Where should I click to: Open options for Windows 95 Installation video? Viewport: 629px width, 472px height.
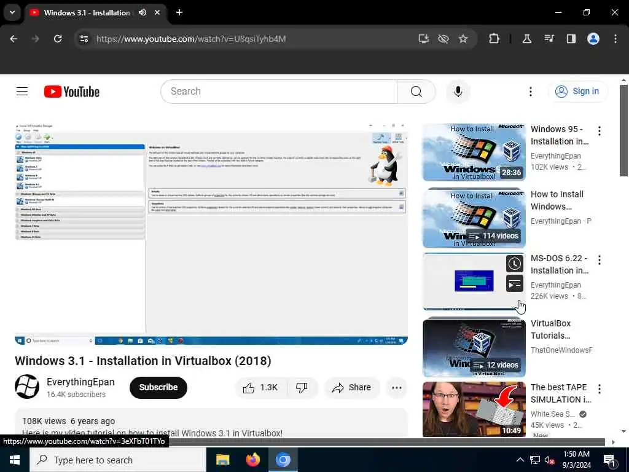tap(600, 131)
